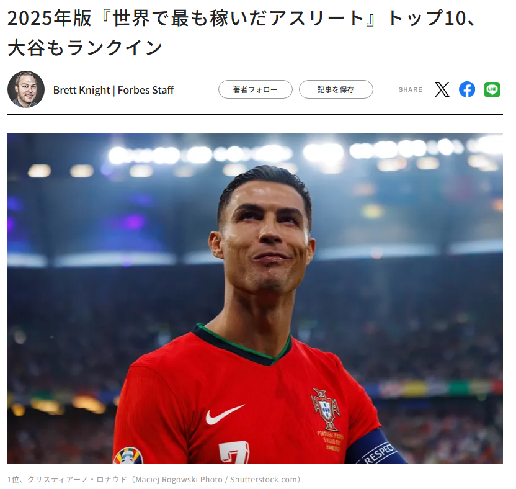Share the article via LINE

(x=492, y=89)
